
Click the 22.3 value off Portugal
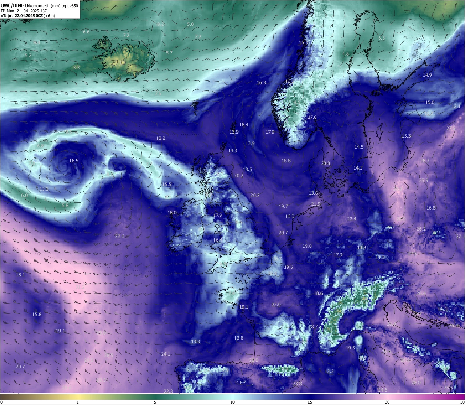point(168,391)
